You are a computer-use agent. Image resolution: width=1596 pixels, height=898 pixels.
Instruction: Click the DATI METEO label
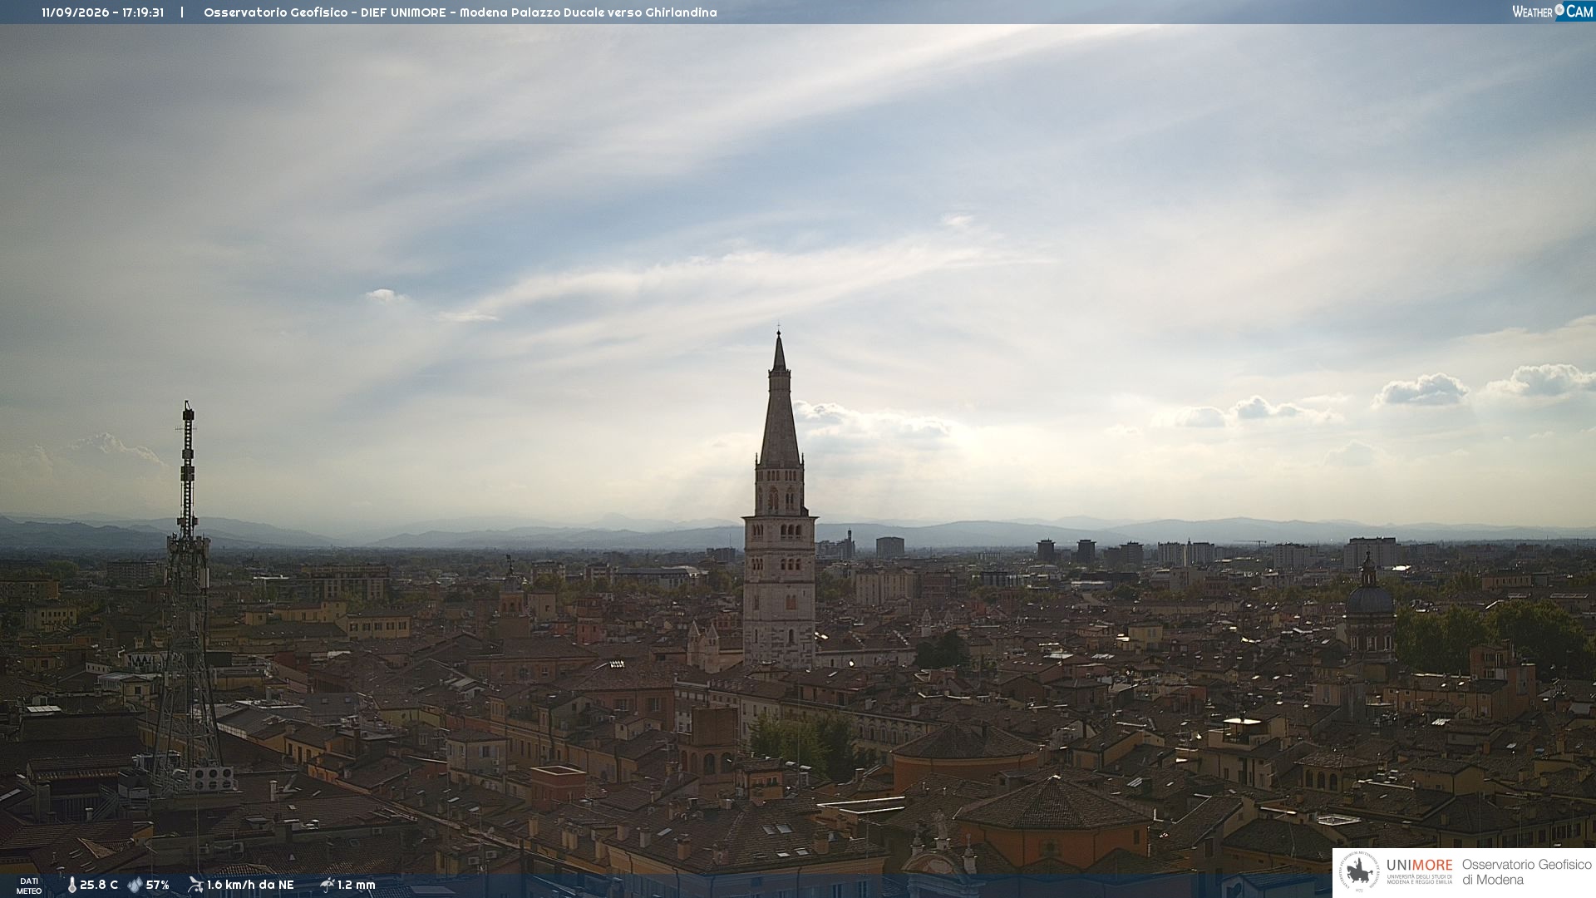coord(29,886)
